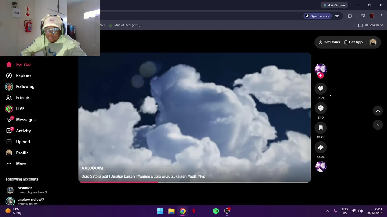Open the #jujutsukaisen hashtag
Image resolution: width=387 pixels, height=217 pixels.
pyautogui.click(x=174, y=176)
